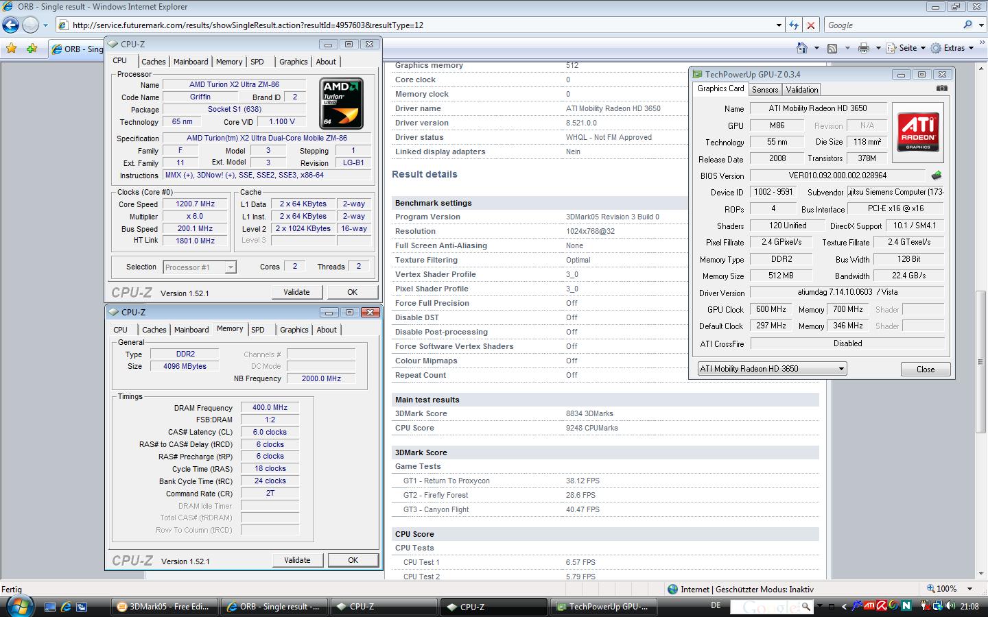Click 3DMark05 taskbar button
The image size is (988, 617).
(165, 607)
